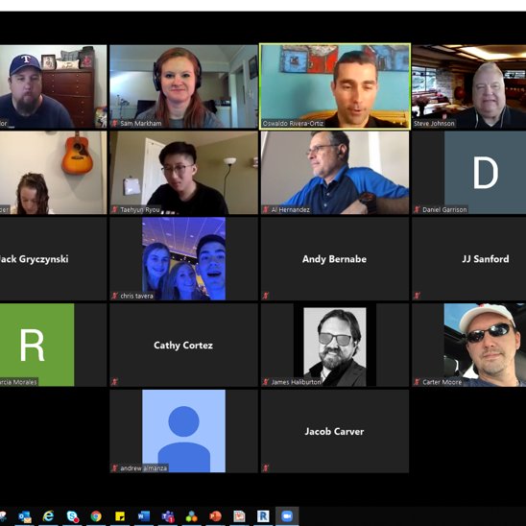Click Taehyun Ryou's muted microphone icon
Screen dimensions: 526x526
coord(115,209)
